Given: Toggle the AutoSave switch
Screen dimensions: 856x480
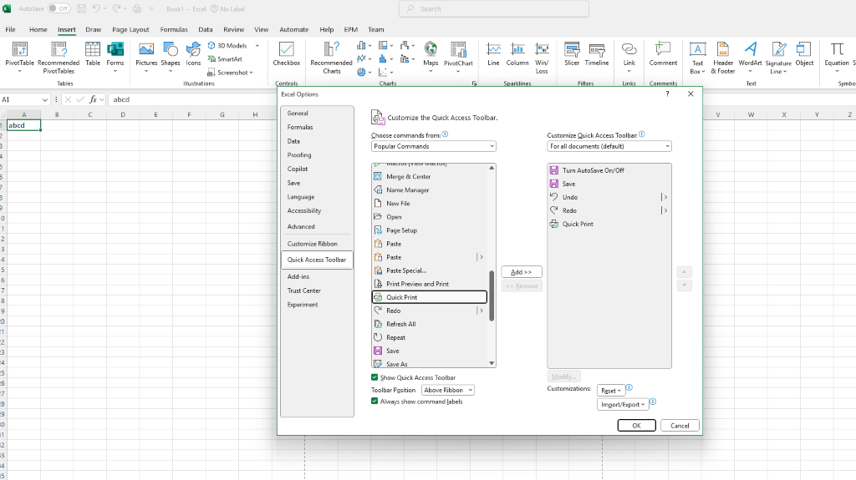Looking at the screenshot, I should pyautogui.click(x=59, y=8).
